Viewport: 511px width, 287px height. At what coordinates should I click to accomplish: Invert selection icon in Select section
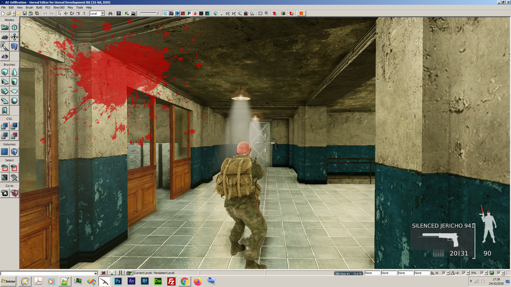tap(5, 177)
